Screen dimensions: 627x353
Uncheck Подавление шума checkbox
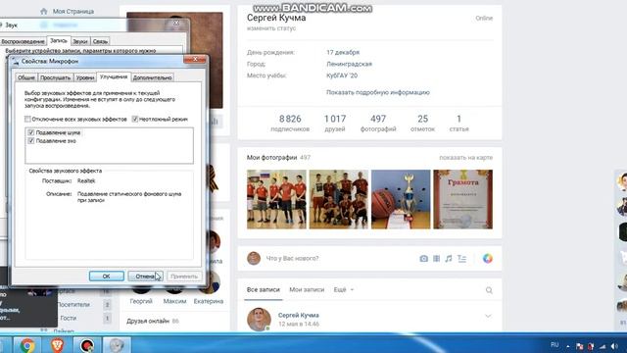tap(30, 132)
